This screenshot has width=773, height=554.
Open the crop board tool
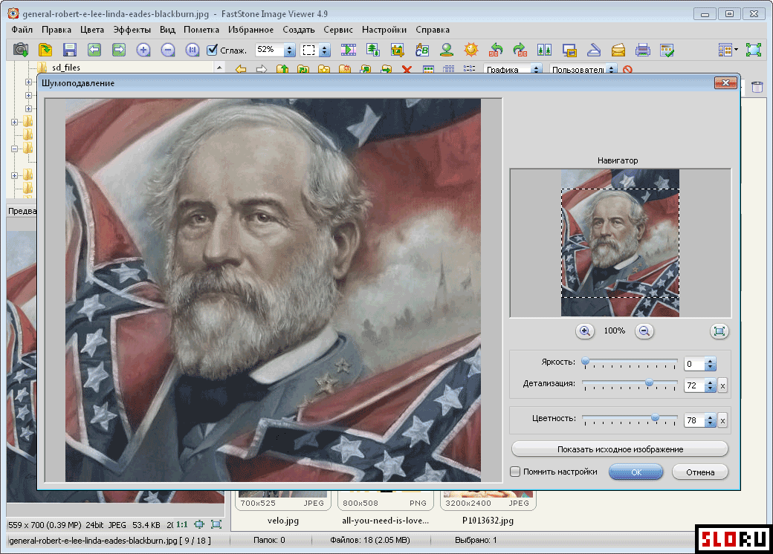[398, 50]
